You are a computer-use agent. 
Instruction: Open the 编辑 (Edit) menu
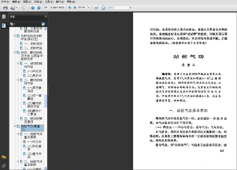click(16, 2)
